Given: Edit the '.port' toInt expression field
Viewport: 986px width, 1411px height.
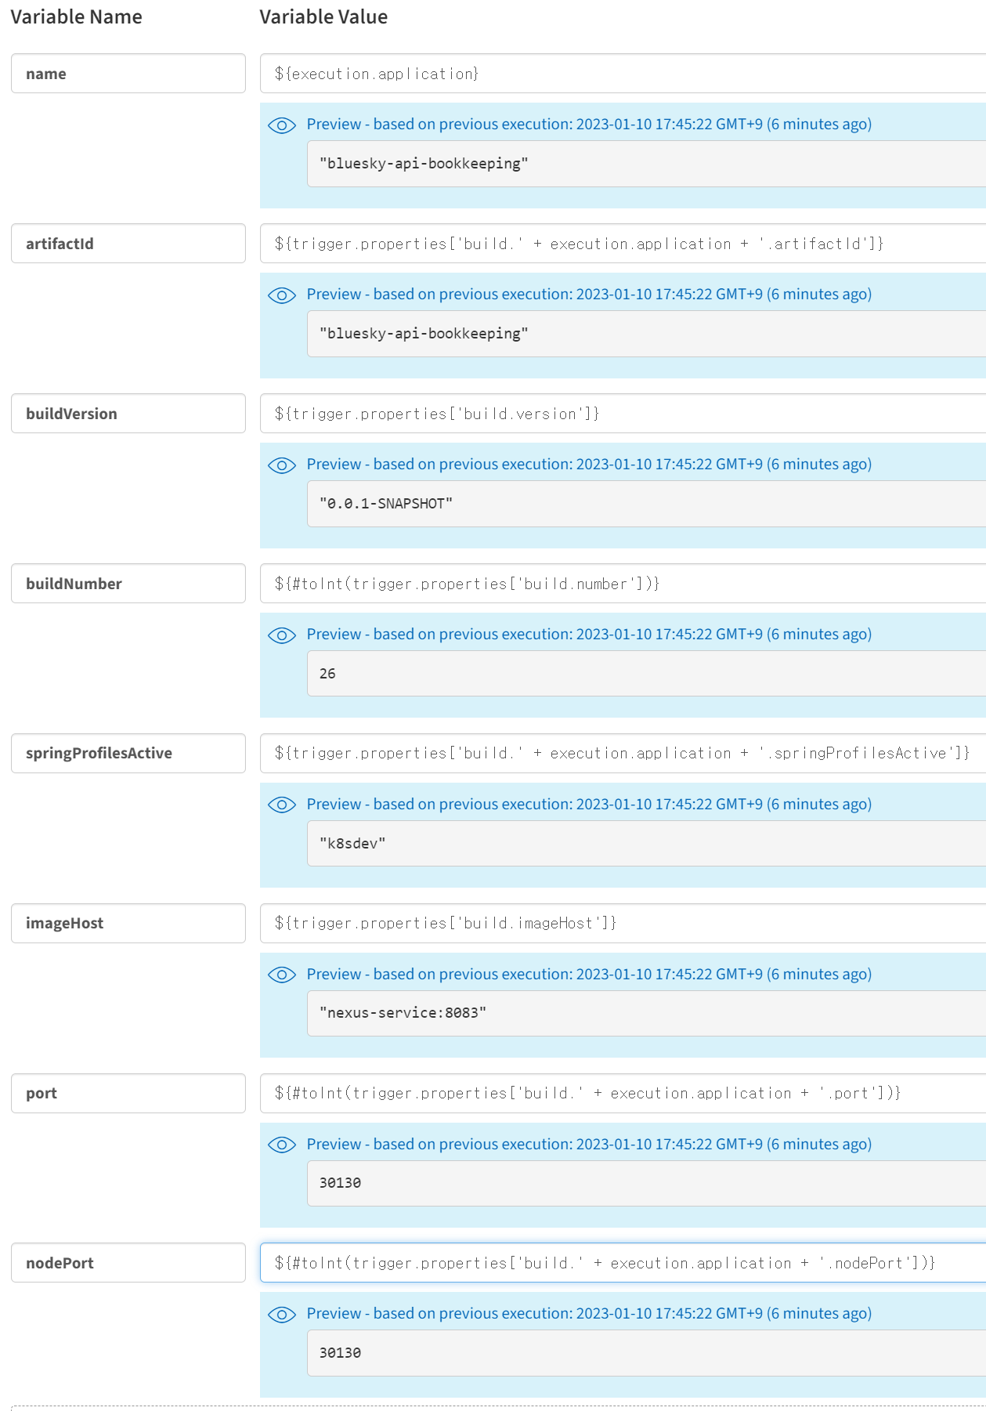Looking at the screenshot, I should 623,1093.
